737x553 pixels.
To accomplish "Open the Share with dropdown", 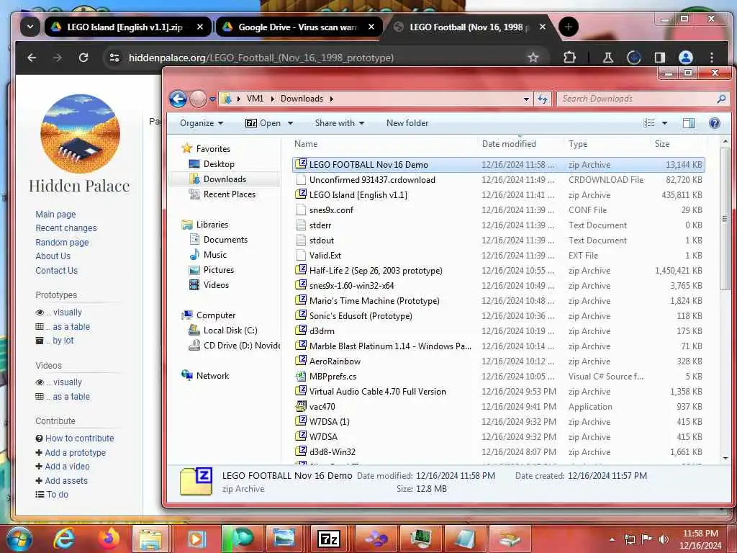I will [x=340, y=123].
